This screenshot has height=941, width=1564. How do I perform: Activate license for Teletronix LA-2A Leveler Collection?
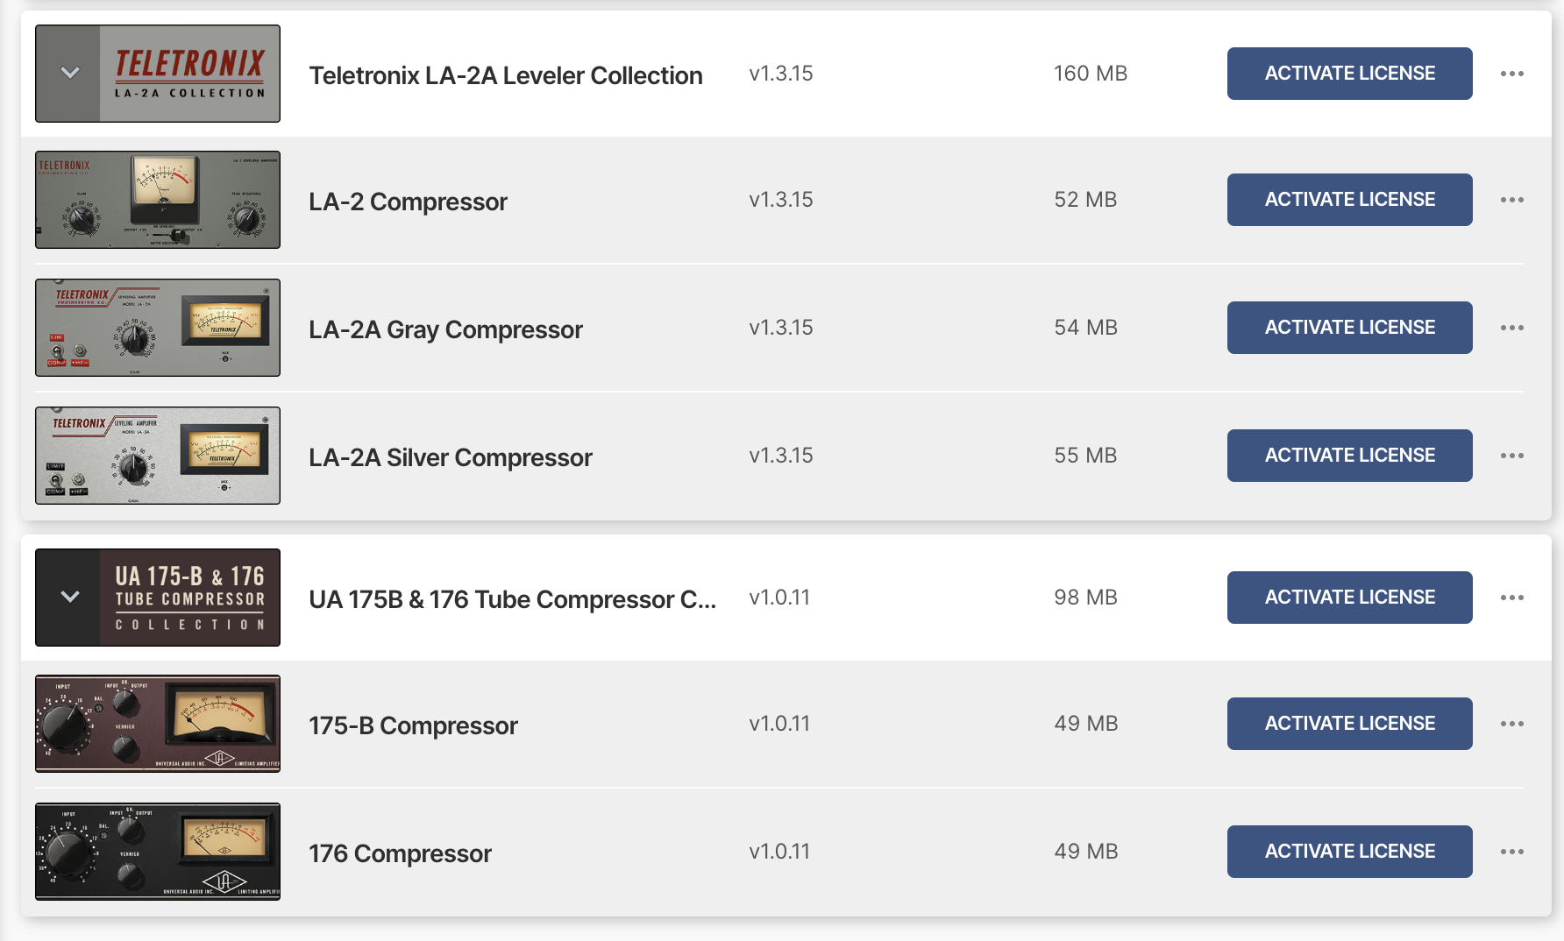[1349, 74]
